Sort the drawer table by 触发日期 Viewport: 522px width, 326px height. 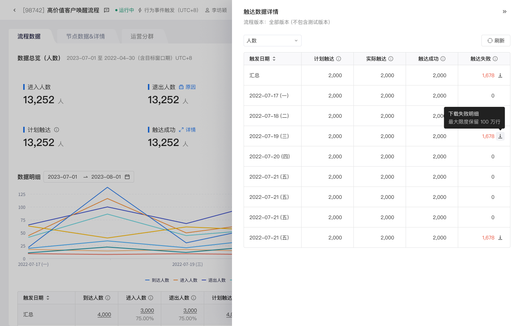tap(274, 59)
